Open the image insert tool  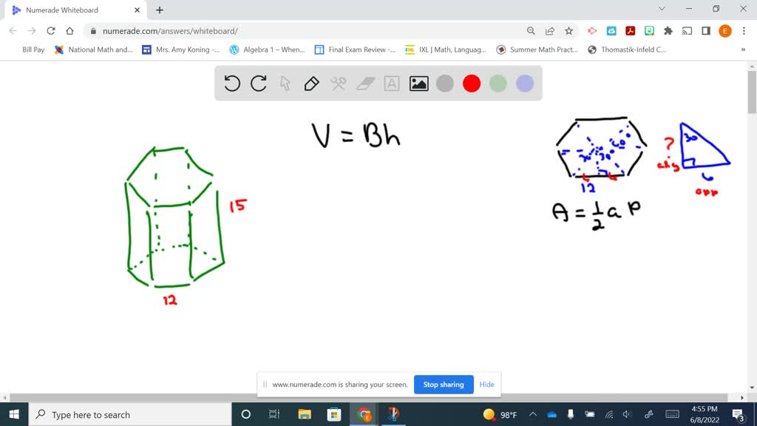click(418, 84)
